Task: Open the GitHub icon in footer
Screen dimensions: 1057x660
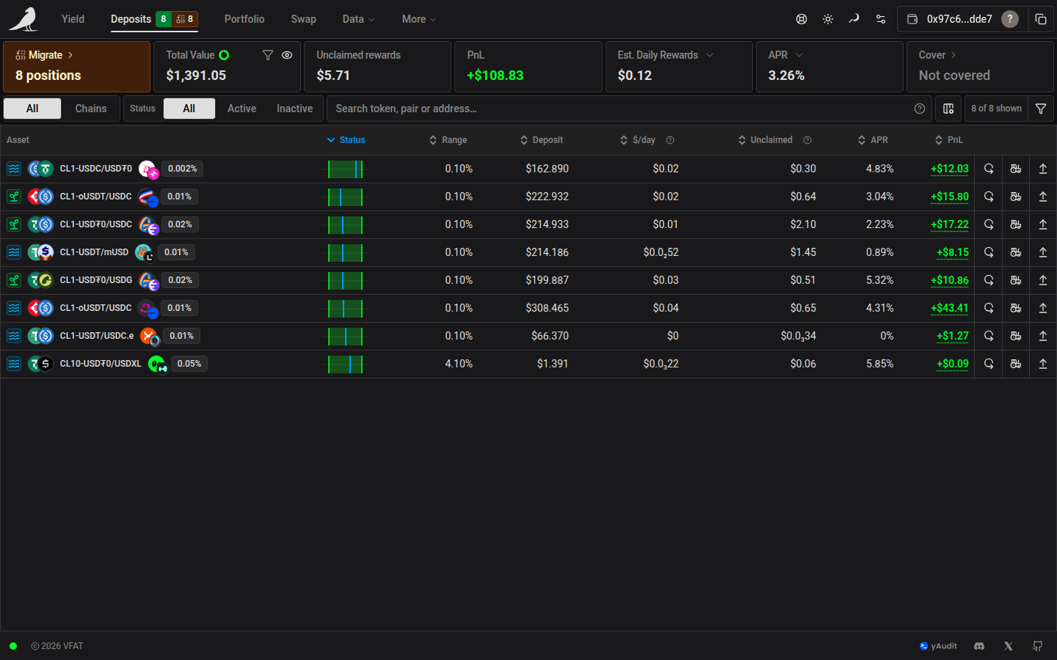Action: pos(1038,646)
